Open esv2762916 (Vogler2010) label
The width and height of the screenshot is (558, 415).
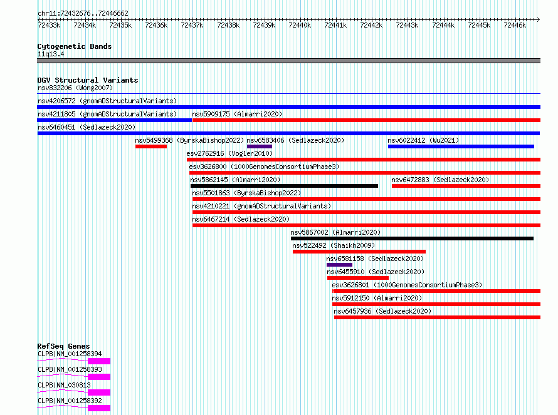229,153
